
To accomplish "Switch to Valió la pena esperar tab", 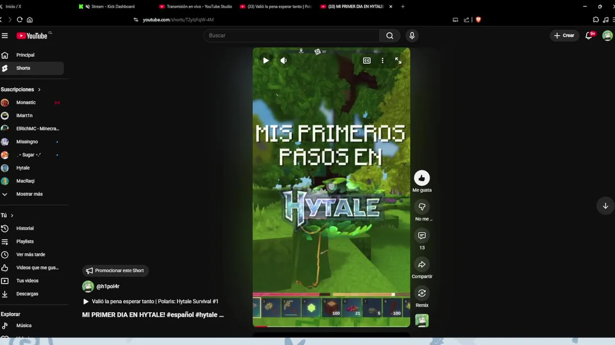I will tap(276, 7).
